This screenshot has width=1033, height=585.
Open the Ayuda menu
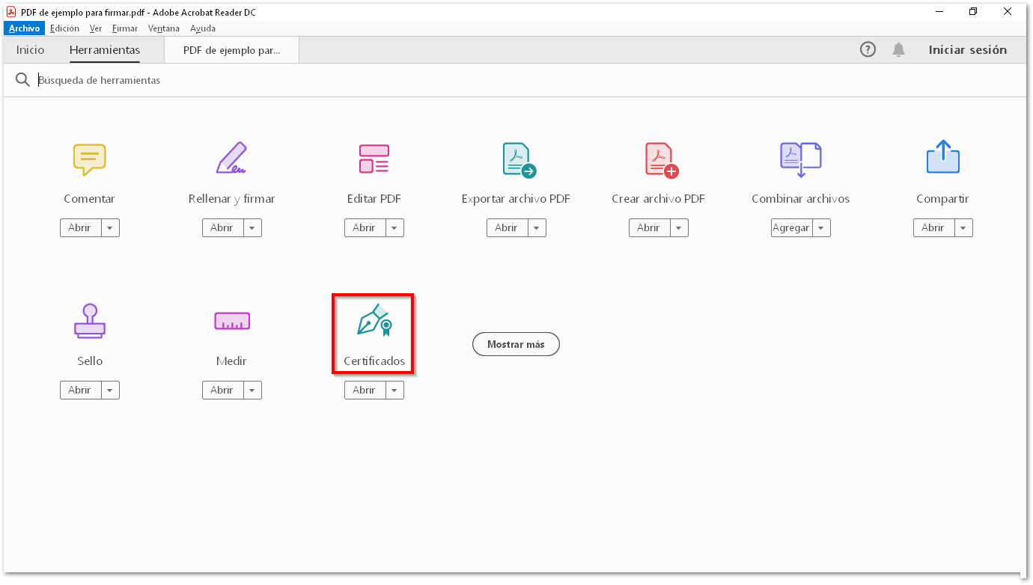coord(203,28)
